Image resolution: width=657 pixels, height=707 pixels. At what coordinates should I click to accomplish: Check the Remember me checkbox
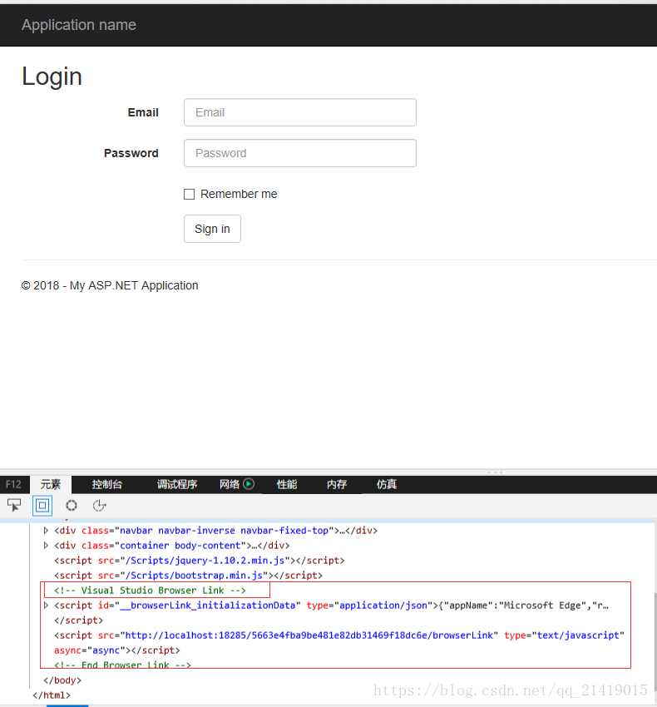pos(190,194)
